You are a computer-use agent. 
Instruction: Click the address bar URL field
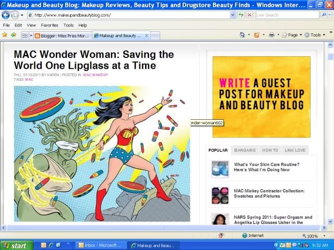(129, 15)
